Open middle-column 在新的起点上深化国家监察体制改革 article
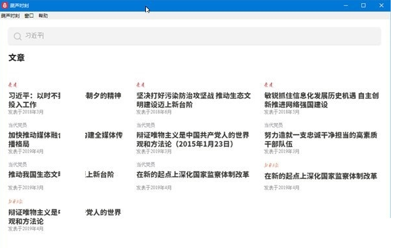 192,174
